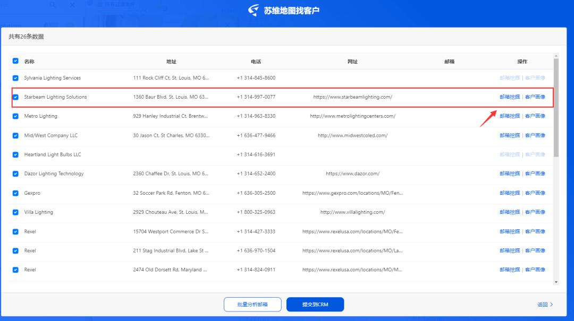Open 邮箱挖掘 for Mid/West Company LLC

pyautogui.click(x=509, y=135)
